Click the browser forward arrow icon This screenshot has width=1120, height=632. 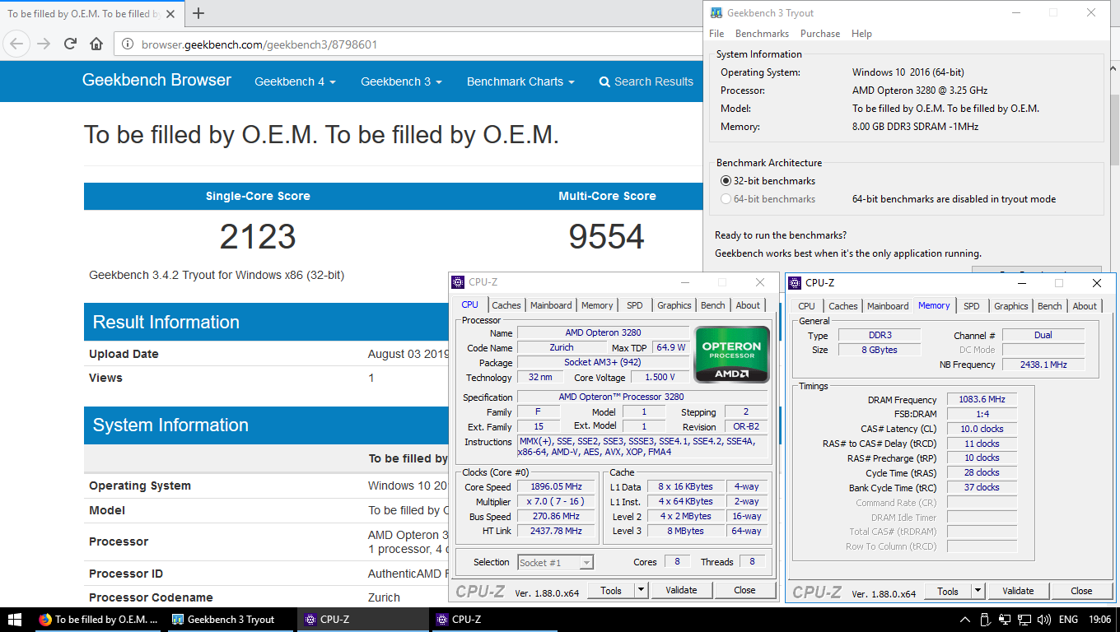[44, 44]
